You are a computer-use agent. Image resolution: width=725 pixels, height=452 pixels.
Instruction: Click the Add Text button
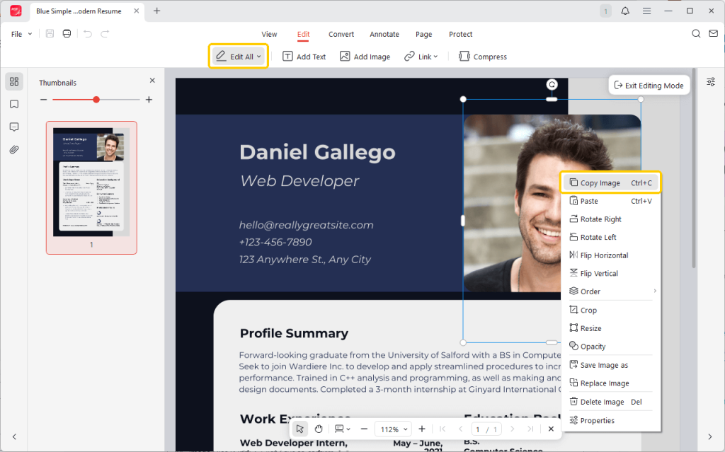click(304, 57)
